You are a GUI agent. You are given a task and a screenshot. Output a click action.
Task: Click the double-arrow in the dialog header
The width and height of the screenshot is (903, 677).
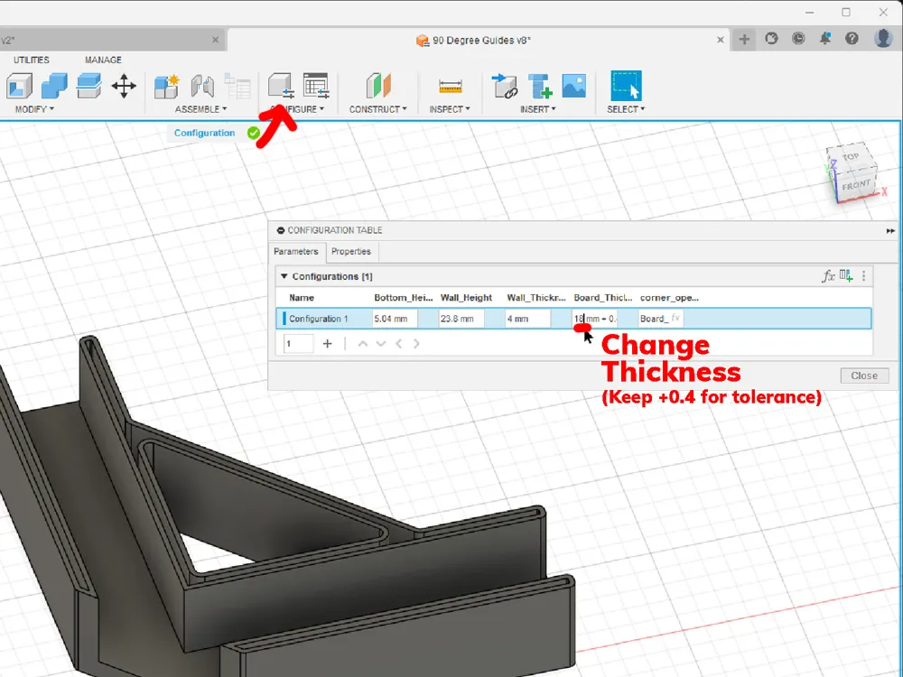tap(890, 231)
